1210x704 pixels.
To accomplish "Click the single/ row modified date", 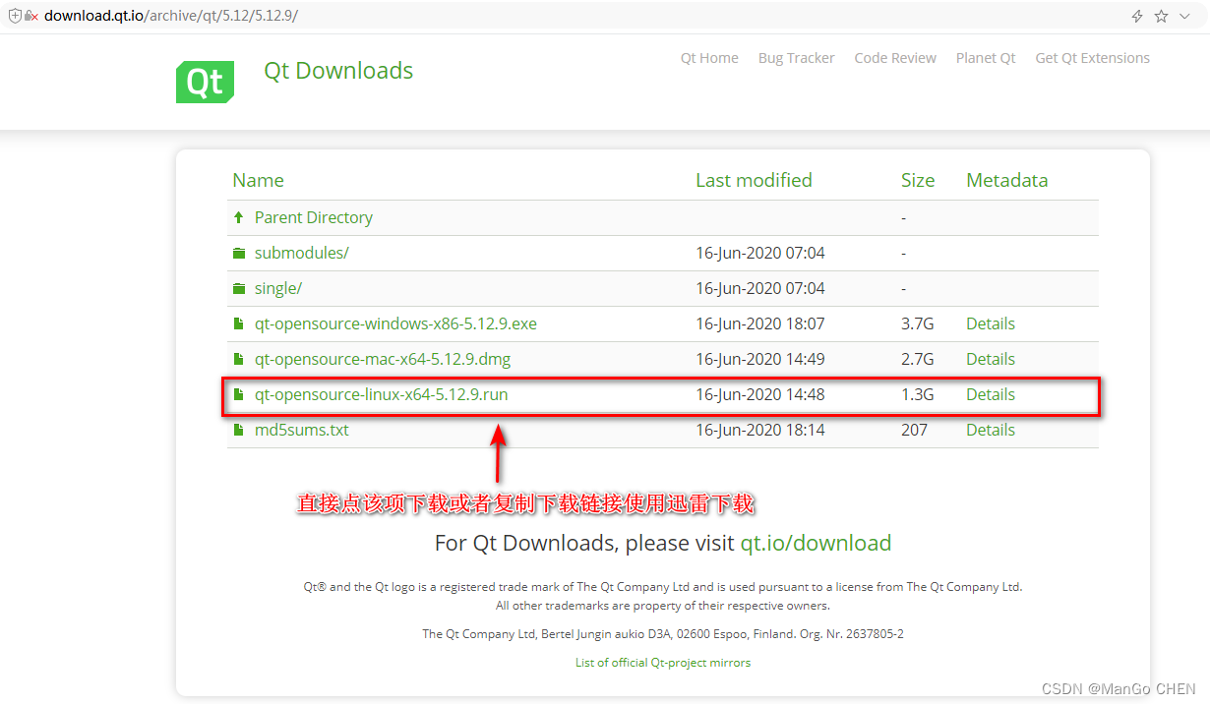I will pos(760,288).
